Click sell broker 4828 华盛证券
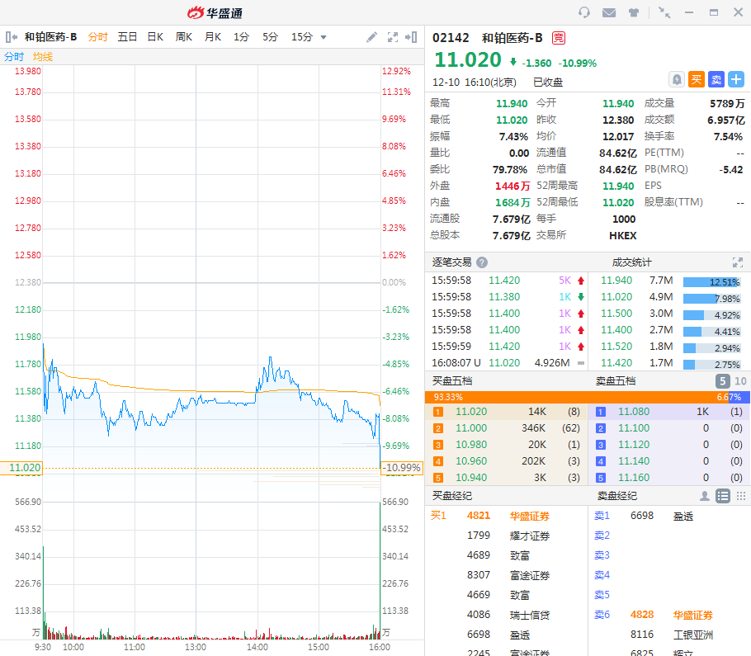This screenshot has height=656, width=751. pyautogui.click(x=672, y=615)
